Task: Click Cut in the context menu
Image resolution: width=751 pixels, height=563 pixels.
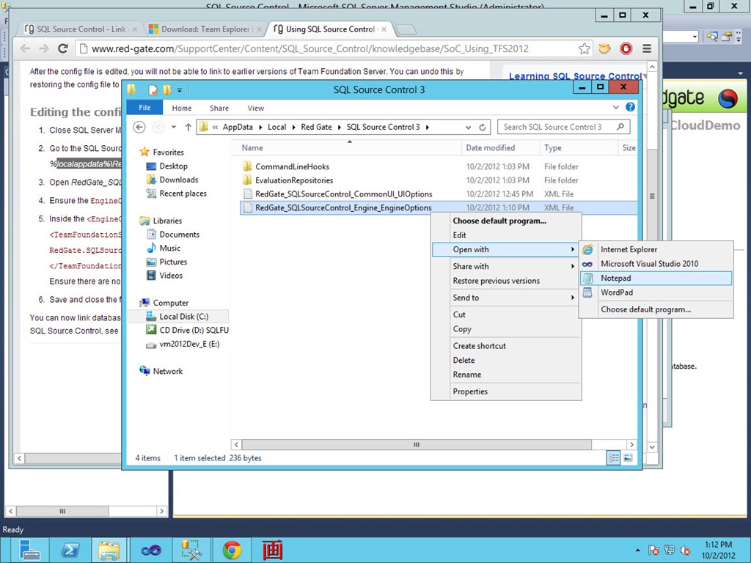Action: coord(506,314)
